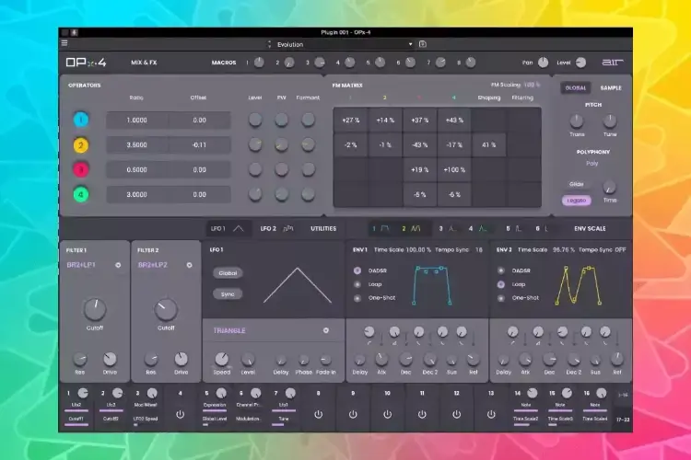The height and width of the screenshot is (460, 691).
Task: Click FM matrix cell +100 %
Action: click(x=454, y=169)
